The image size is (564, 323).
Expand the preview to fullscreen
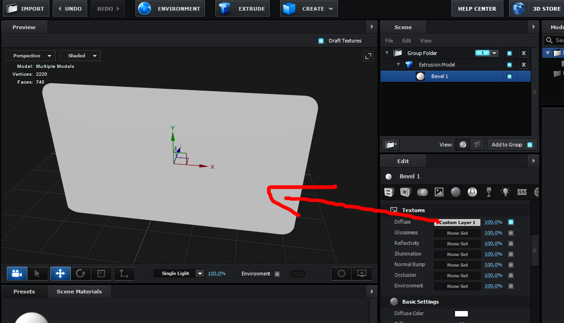(x=368, y=56)
